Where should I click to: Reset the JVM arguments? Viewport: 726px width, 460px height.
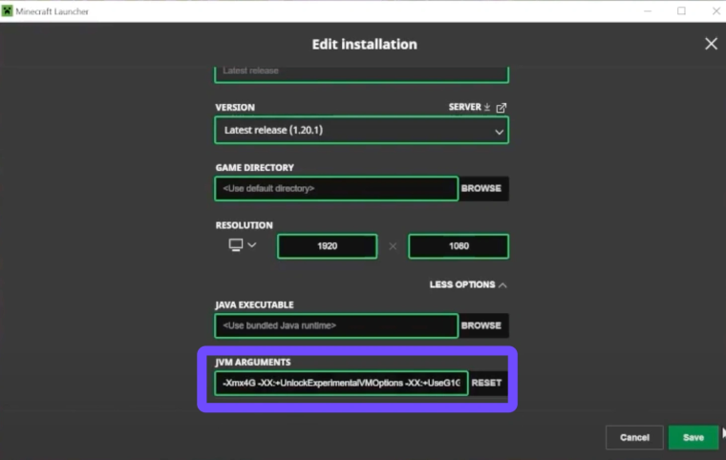(486, 383)
